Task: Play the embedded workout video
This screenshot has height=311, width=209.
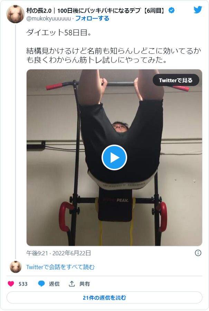Action: 114,157
